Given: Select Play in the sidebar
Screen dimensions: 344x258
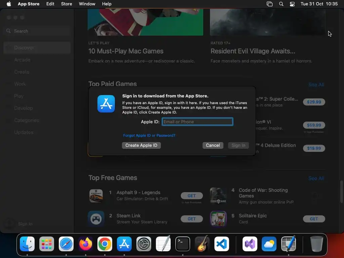Looking at the screenshot, I should tap(37, 96).
